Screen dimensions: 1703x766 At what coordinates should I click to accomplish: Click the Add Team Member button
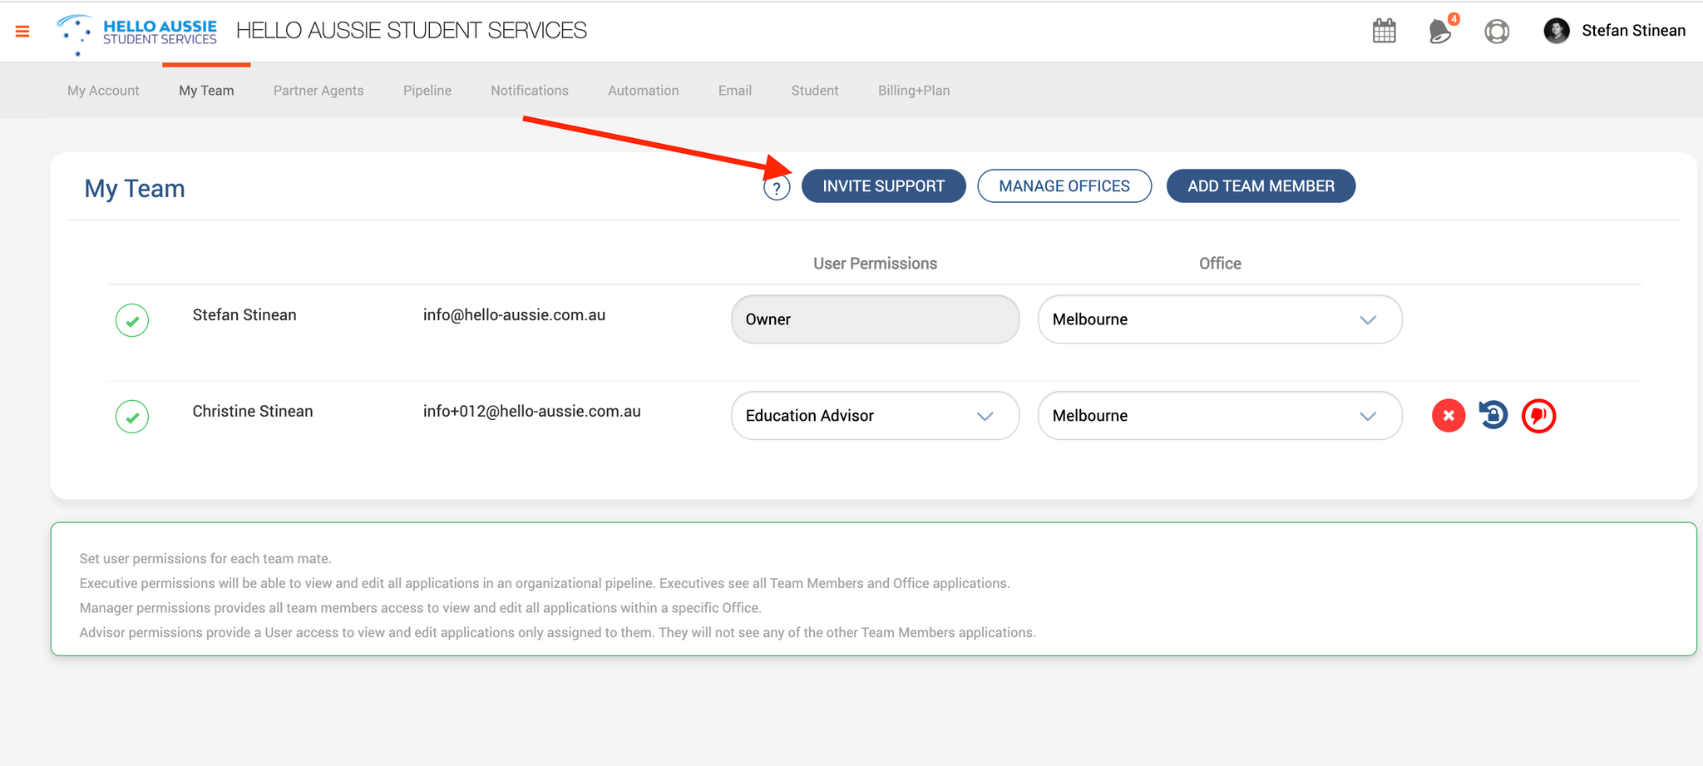[1261, 186]
